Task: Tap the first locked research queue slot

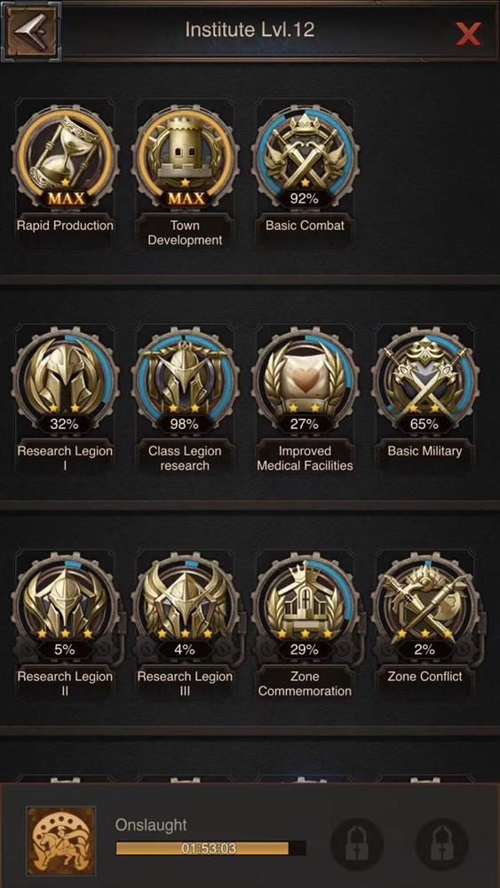Action: tap(356, 844)
